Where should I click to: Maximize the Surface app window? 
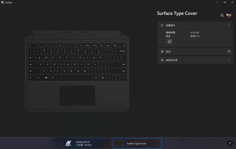pos(225,2)
